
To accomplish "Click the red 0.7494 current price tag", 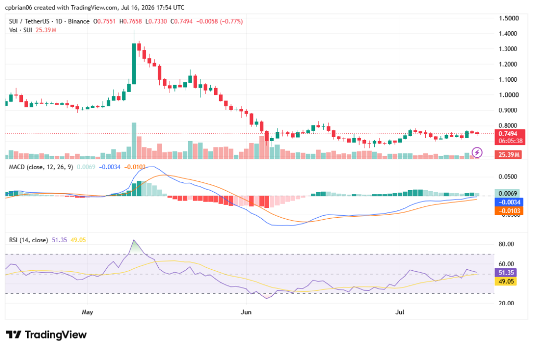I will [508, 134].
